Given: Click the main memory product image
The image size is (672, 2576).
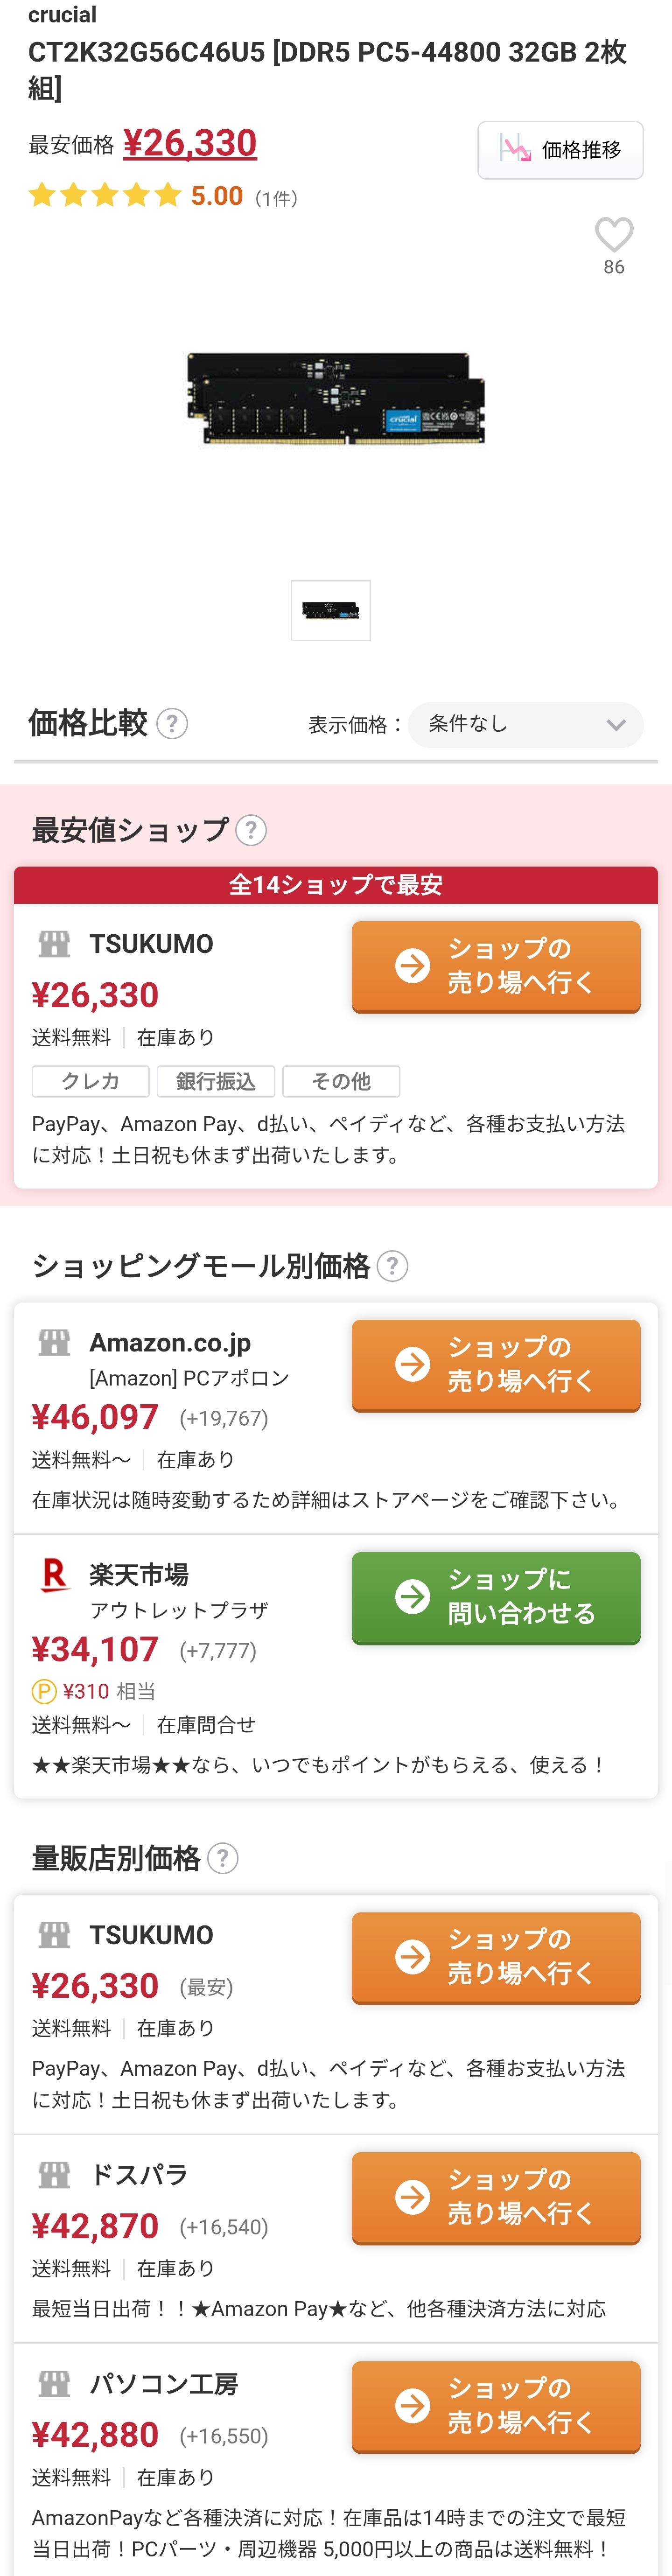Looking at the screenshot, I should click(336, 398).
